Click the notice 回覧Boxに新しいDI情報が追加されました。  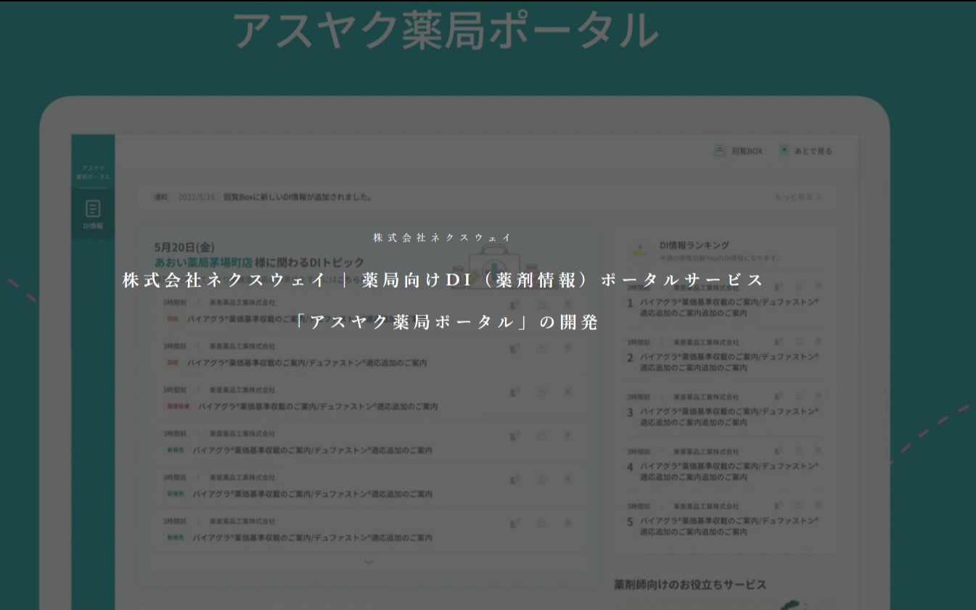[298, 197]
